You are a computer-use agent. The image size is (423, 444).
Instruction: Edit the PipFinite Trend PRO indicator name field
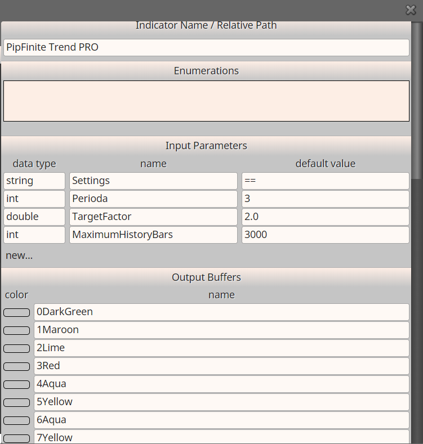pos(206,47)
